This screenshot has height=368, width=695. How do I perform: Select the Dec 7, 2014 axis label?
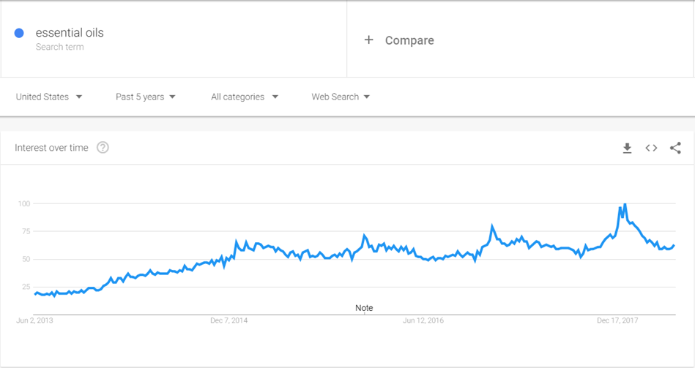point(229,320)
